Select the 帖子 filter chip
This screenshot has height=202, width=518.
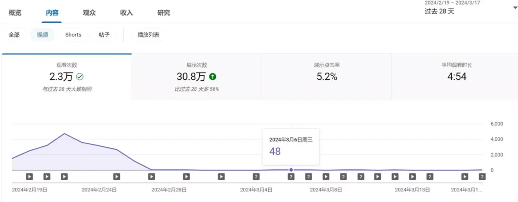pos(104,35)
